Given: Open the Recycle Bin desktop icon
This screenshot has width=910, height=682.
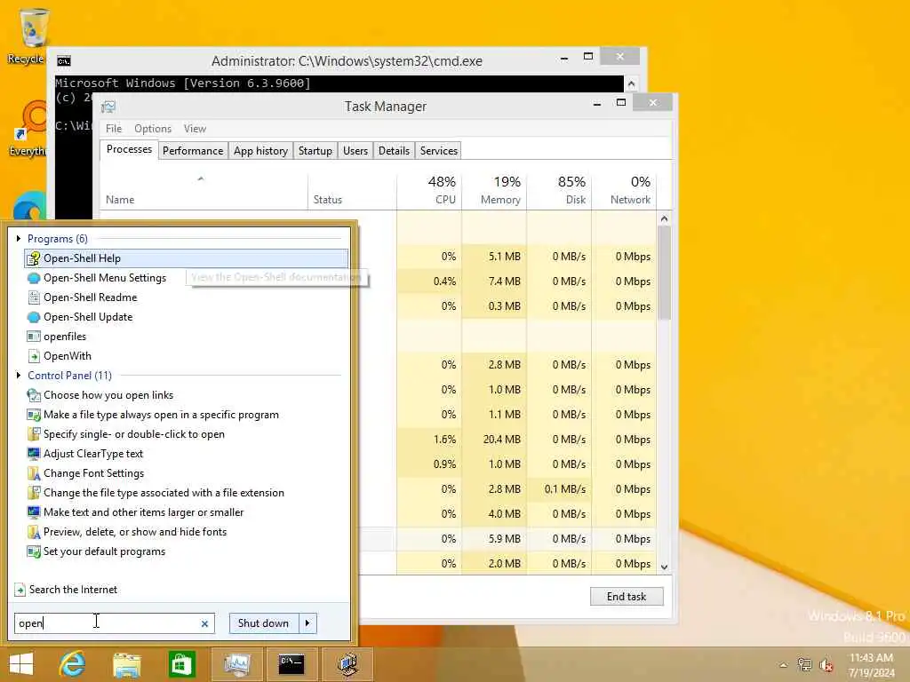Looking at the screenshot, I should (x=29, y=36).
